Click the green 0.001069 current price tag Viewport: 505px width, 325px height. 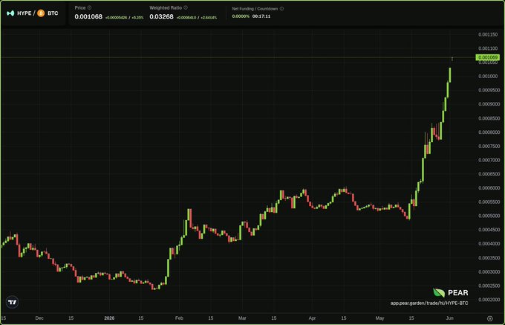(x=488, y=58)
